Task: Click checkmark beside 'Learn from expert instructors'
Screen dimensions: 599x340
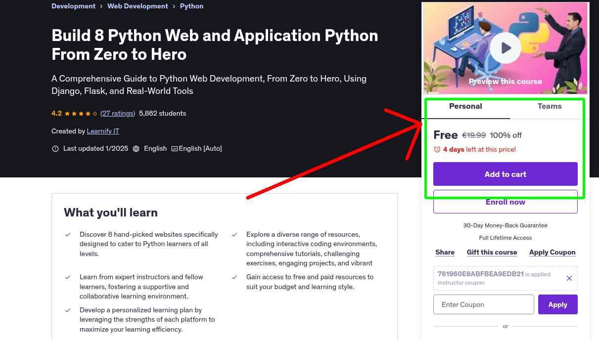Action: (x=68, y=277)
